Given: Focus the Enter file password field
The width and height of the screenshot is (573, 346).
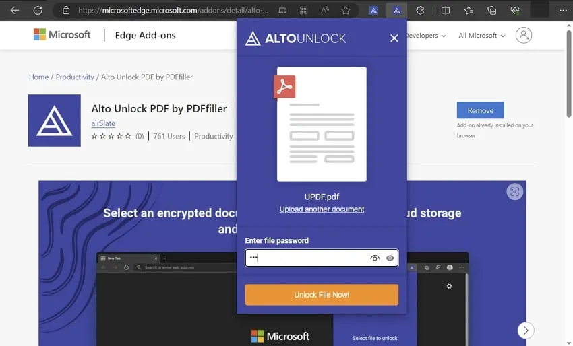Looking at the screenshot, I should pos(322,258).
